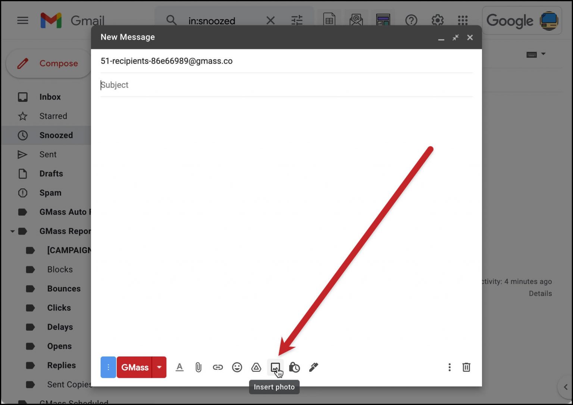The height and width of the screenshot is (405, 573).
Task: Open the blue GMass options button
Action: click(x=108, y=367)
